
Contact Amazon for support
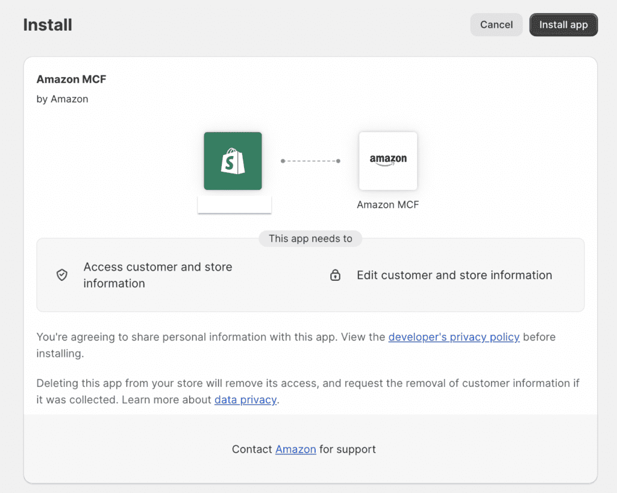pyautogui.click(x=295, y=449)
